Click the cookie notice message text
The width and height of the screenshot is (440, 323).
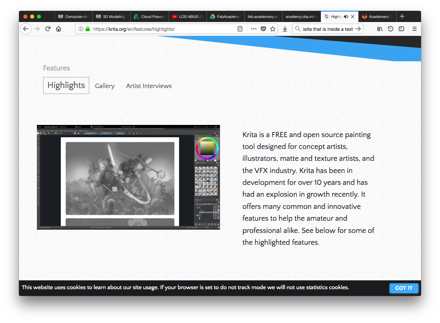[x=185, y=287]
